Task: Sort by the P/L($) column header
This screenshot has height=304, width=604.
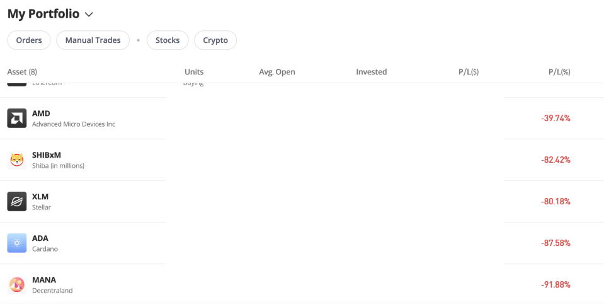Action: 469,72
